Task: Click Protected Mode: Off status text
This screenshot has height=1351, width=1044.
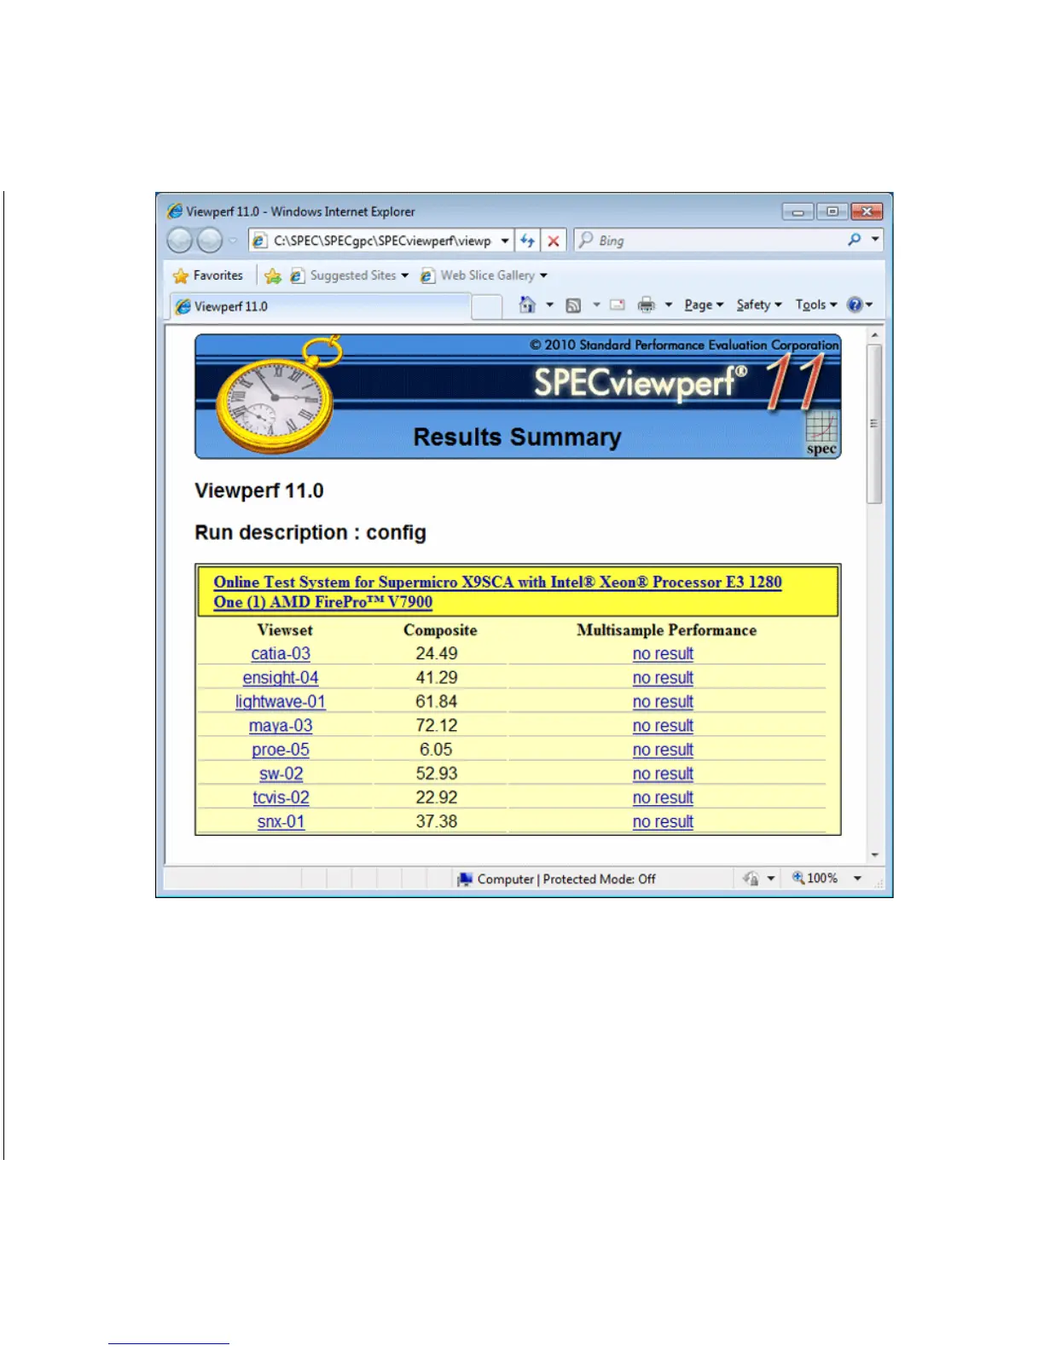Action: pyautogui.click(x=599, y=878)
